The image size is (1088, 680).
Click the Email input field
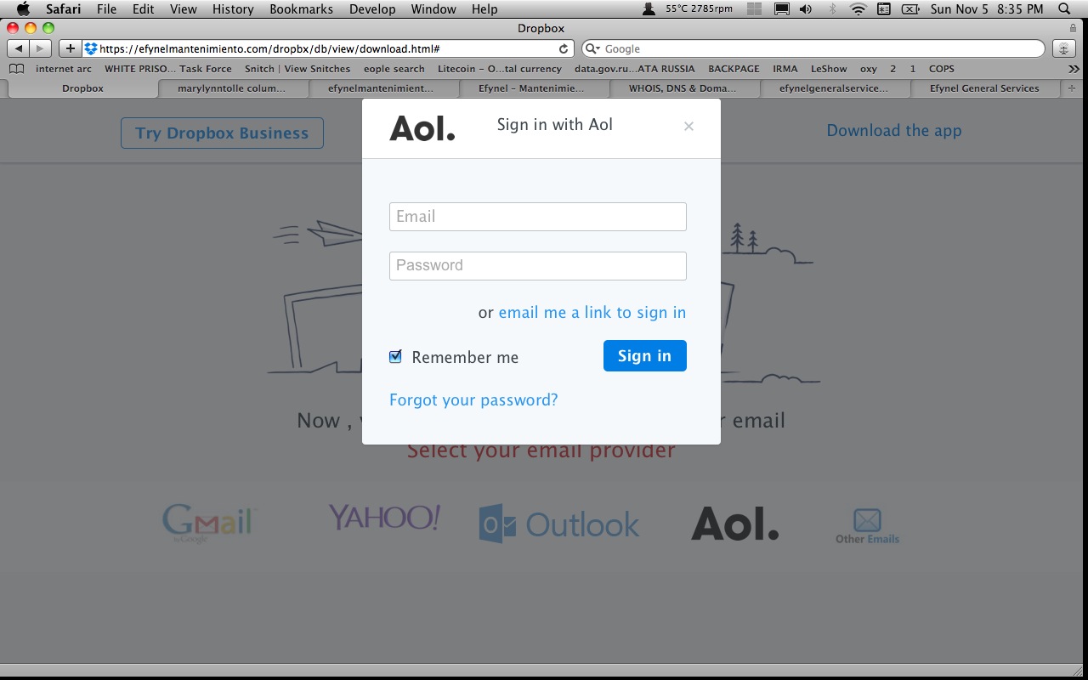538,217
